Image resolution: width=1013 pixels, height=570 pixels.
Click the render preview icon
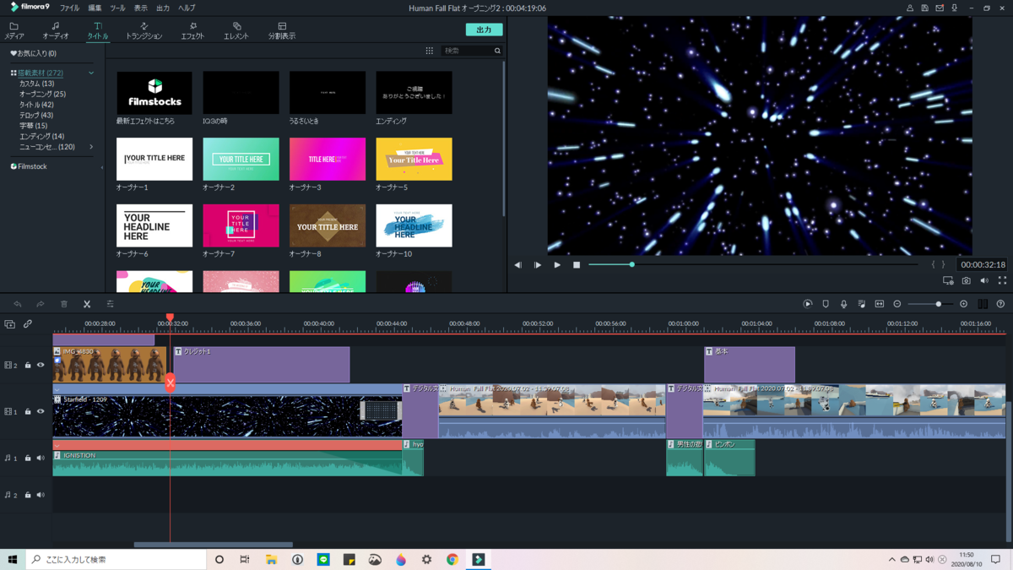tap(808, 304)
